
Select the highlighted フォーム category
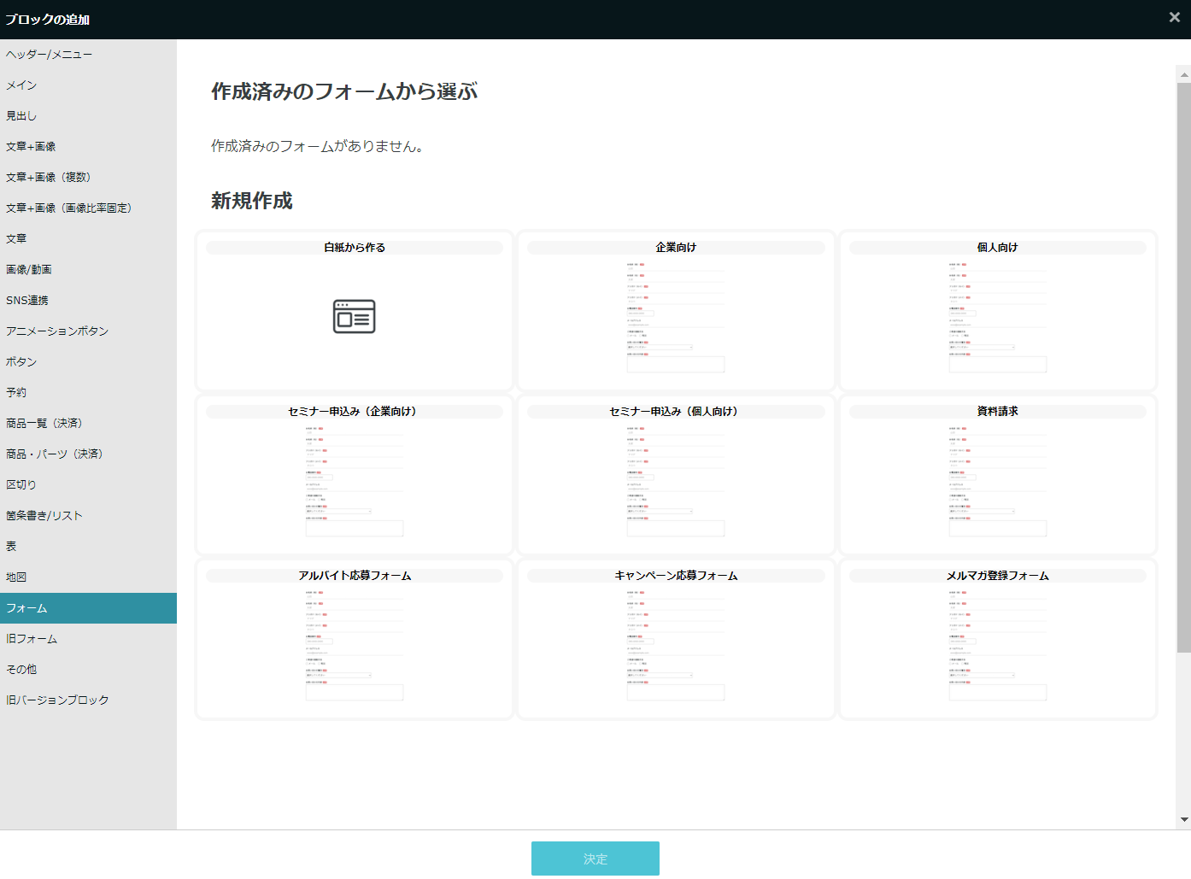point(88,608)
